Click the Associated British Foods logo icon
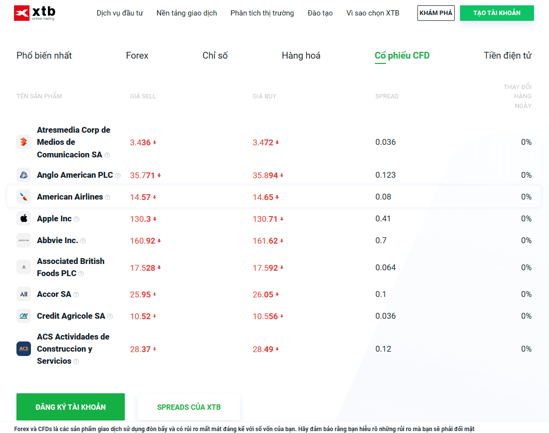The image size is (549, 433). (23, 267)
